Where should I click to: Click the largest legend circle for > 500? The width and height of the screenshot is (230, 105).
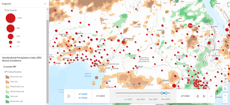pyautogui.click(x=10, y=18)
